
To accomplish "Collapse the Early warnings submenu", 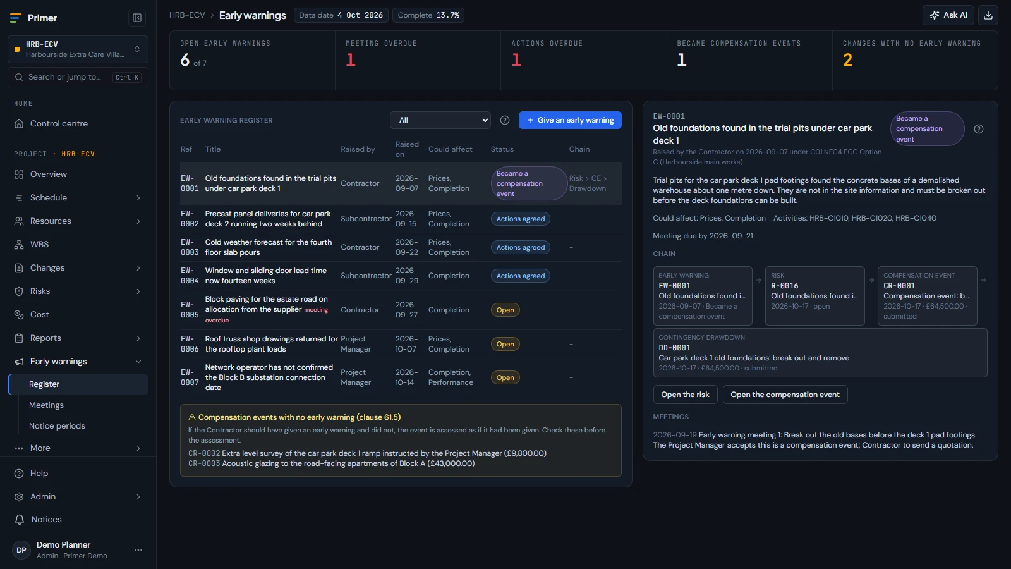I will click(x=138, y=362).
